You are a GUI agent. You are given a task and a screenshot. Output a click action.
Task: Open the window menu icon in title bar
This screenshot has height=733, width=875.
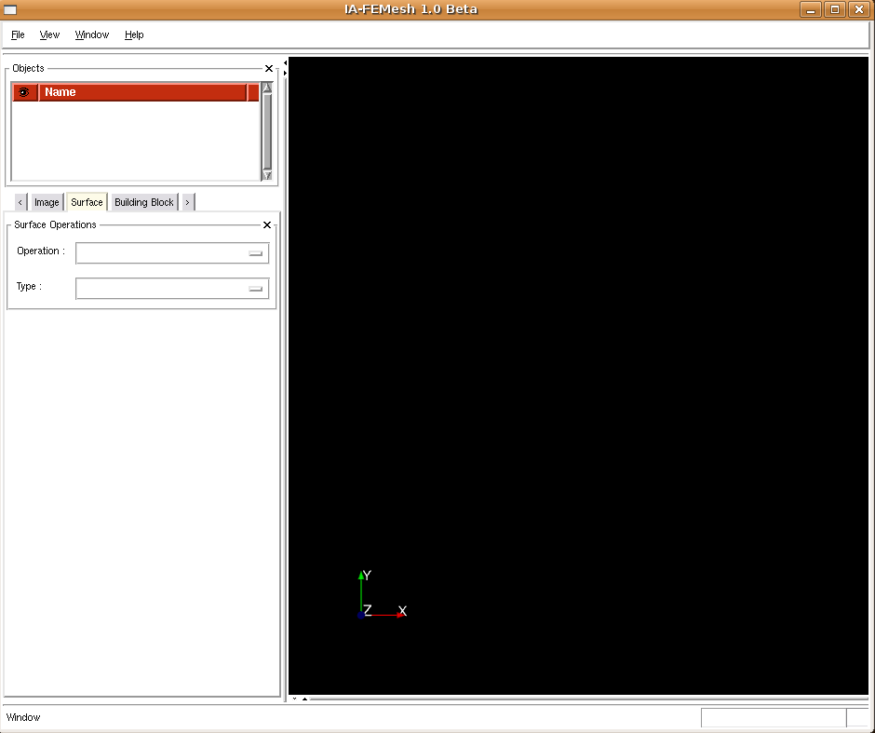pyautogui.click(x=10, y=9)
